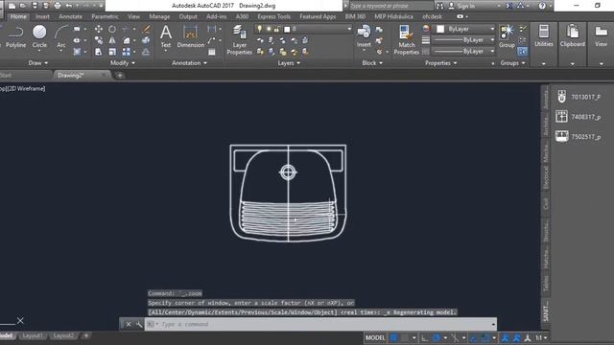614x345 pixels.
Task: Activate the Mirror tool in Modify panel
Action: tap(112, 40)
